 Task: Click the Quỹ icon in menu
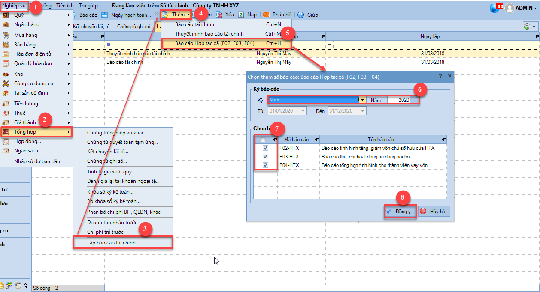(6, 15)
